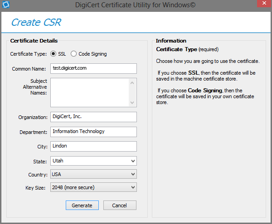Click the Key Size: label
The height and width of the screenshot is (224, 272).
pyautogui.click(x=35, y=188)
